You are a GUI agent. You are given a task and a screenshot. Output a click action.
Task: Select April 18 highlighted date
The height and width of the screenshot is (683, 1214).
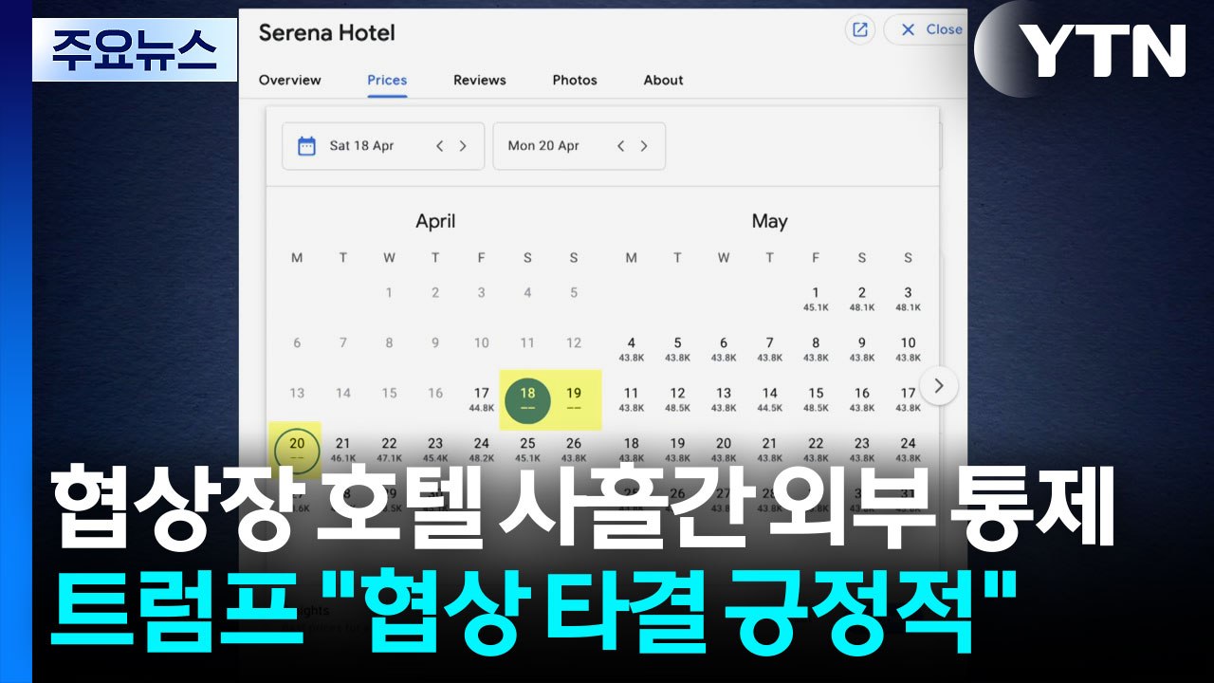[x=527, y=398]
